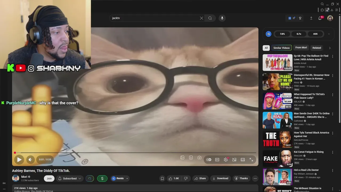Enable theater mode in the player

(x=243, y=159)
